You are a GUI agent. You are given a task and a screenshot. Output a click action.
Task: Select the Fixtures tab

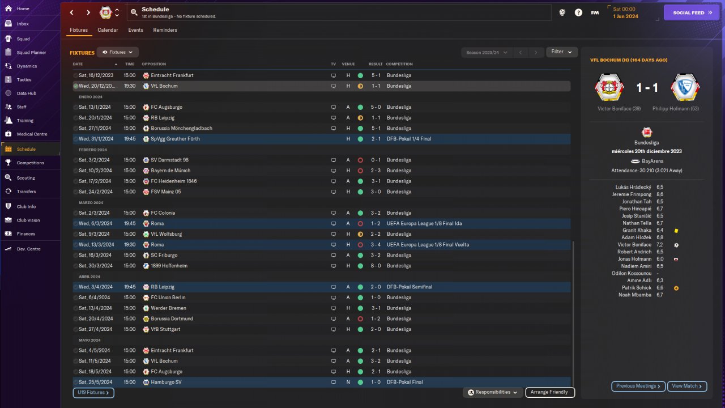tap(79, 30)
